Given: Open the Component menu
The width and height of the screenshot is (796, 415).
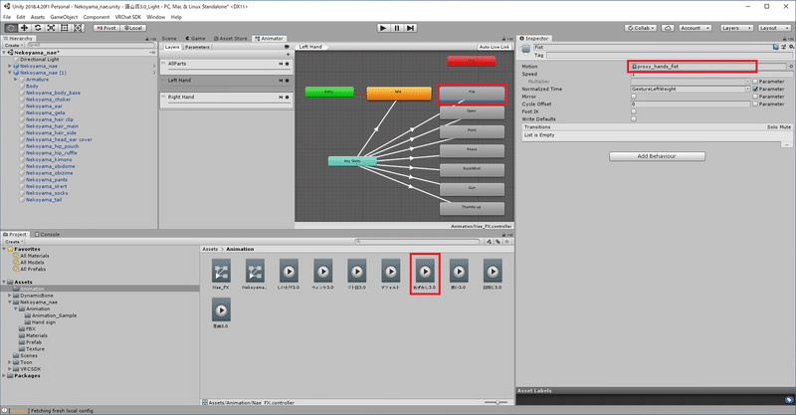Looking at the screenshot, I should pyautogui.click(x=97, y=17).
